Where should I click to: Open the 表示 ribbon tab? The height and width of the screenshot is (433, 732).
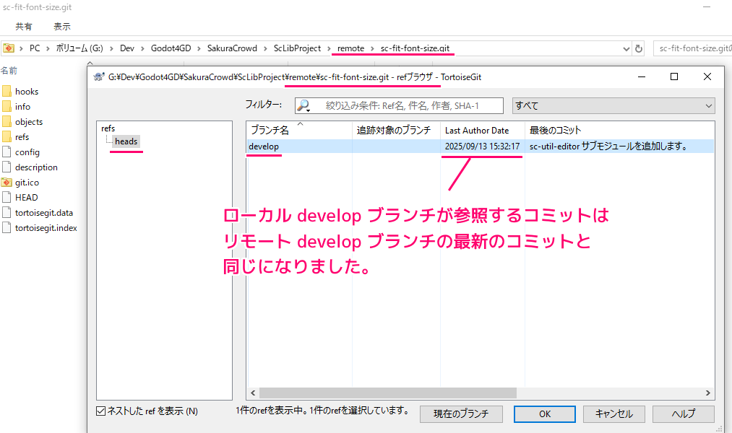tap(62, 27)
